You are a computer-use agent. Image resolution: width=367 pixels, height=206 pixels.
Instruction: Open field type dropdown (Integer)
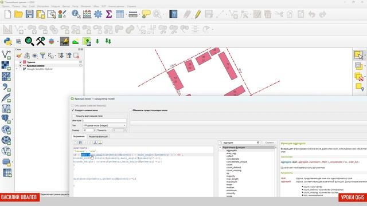[104, 125]
